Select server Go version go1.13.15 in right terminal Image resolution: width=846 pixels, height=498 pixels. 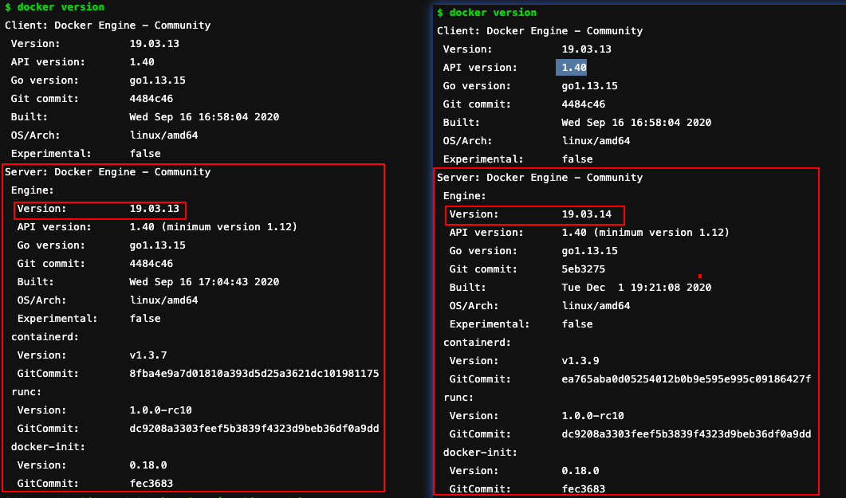[590, 251]
